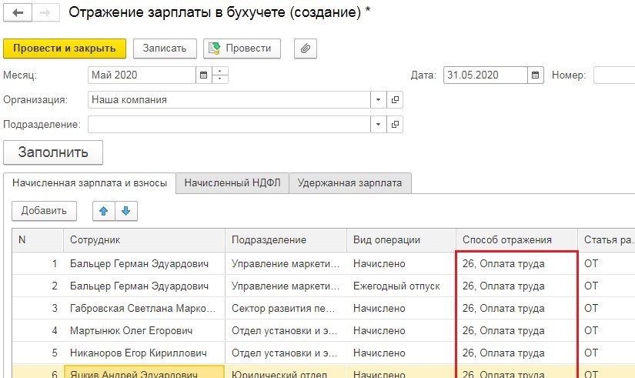Switch to the Начисленный НДФЛ tab

(x=232, y=183)
